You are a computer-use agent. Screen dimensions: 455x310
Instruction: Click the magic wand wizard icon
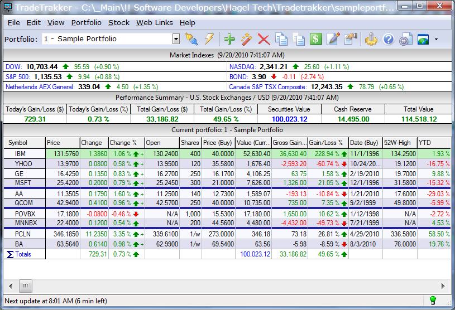tap(246, 39)
